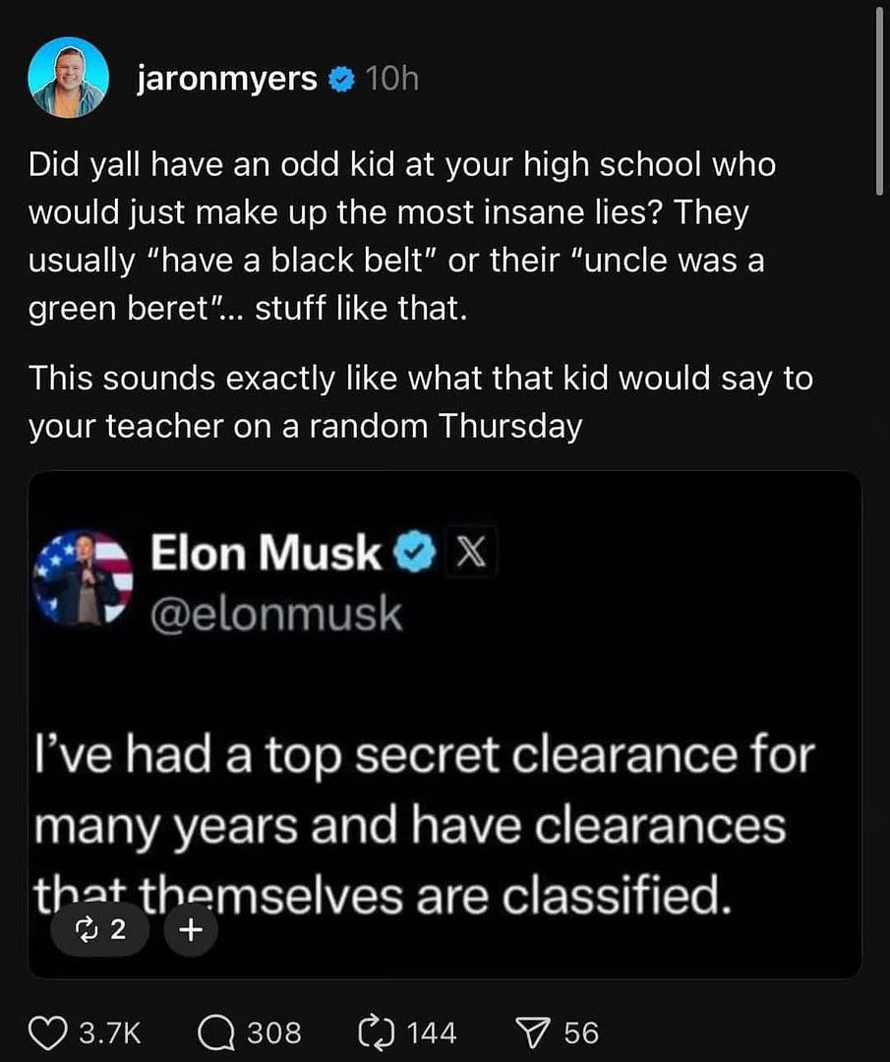The height and width of the screenshot is (1062, 890).
Task: Click the share arrow icon
Action: [535, 1031]
